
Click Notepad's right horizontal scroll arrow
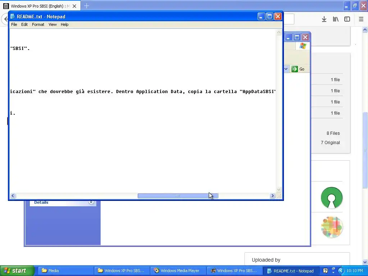(x=272, y=196)
